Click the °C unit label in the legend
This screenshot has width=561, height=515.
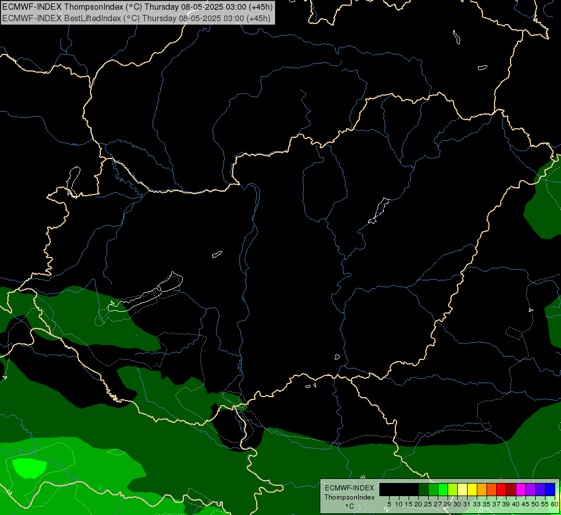(x=350, y=506)
